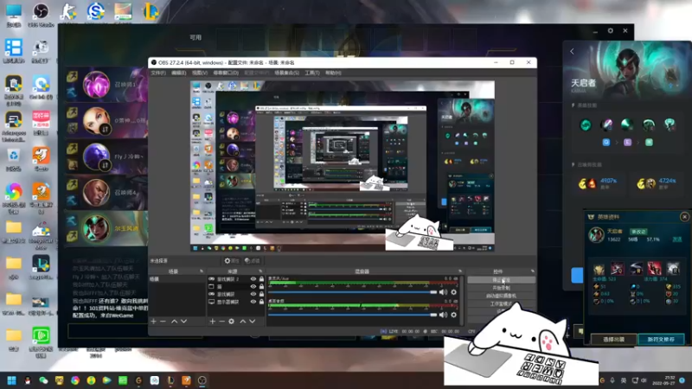
Task: Toggle lock on 游戏捕获 2 source
Action: tap(261, 279)
